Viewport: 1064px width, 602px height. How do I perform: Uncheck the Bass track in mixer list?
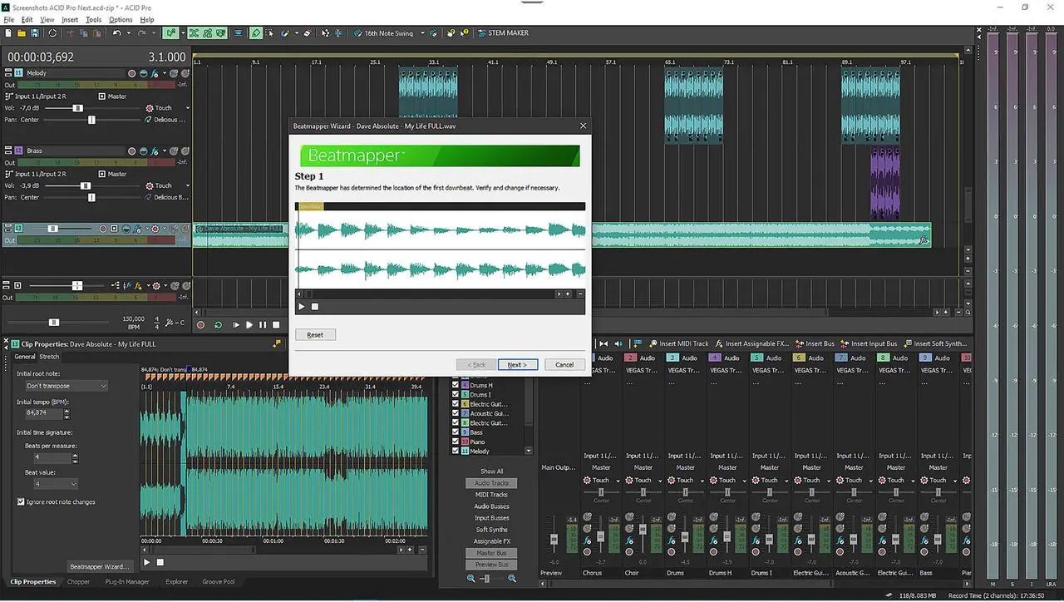(x=455, y=432)
